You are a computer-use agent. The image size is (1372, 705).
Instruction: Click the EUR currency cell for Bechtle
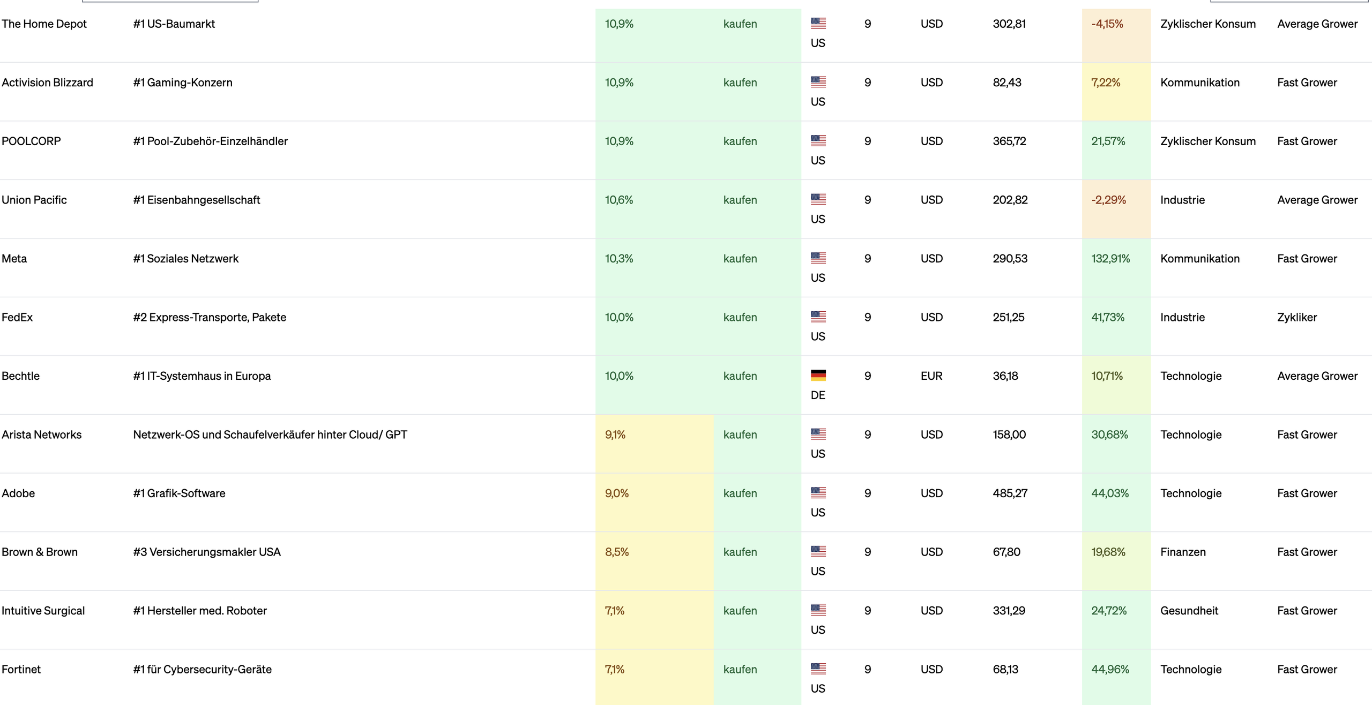pyautogui.click(x=931, y=376)
